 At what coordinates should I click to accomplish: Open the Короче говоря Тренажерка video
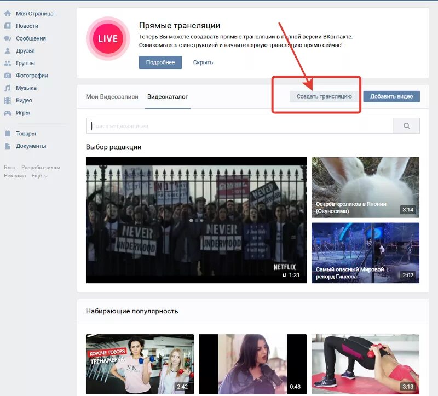coord(140,364)
